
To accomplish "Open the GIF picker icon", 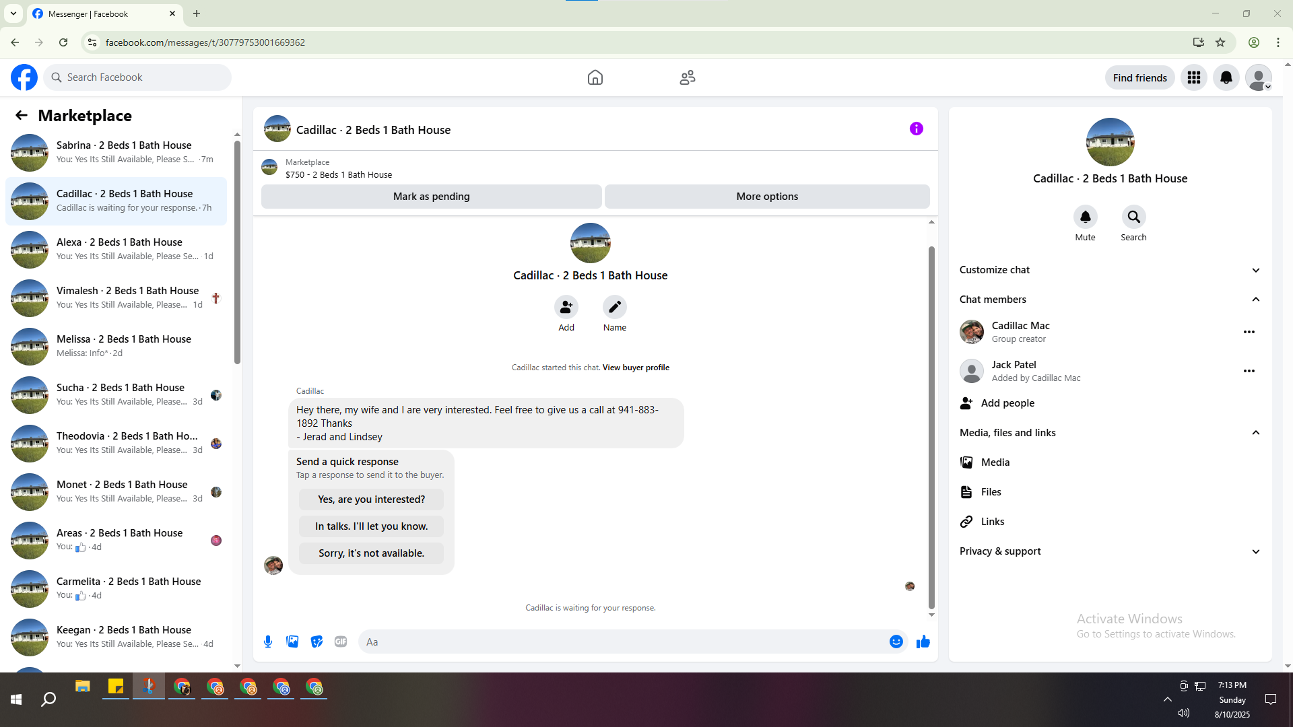I will point(341,642).
